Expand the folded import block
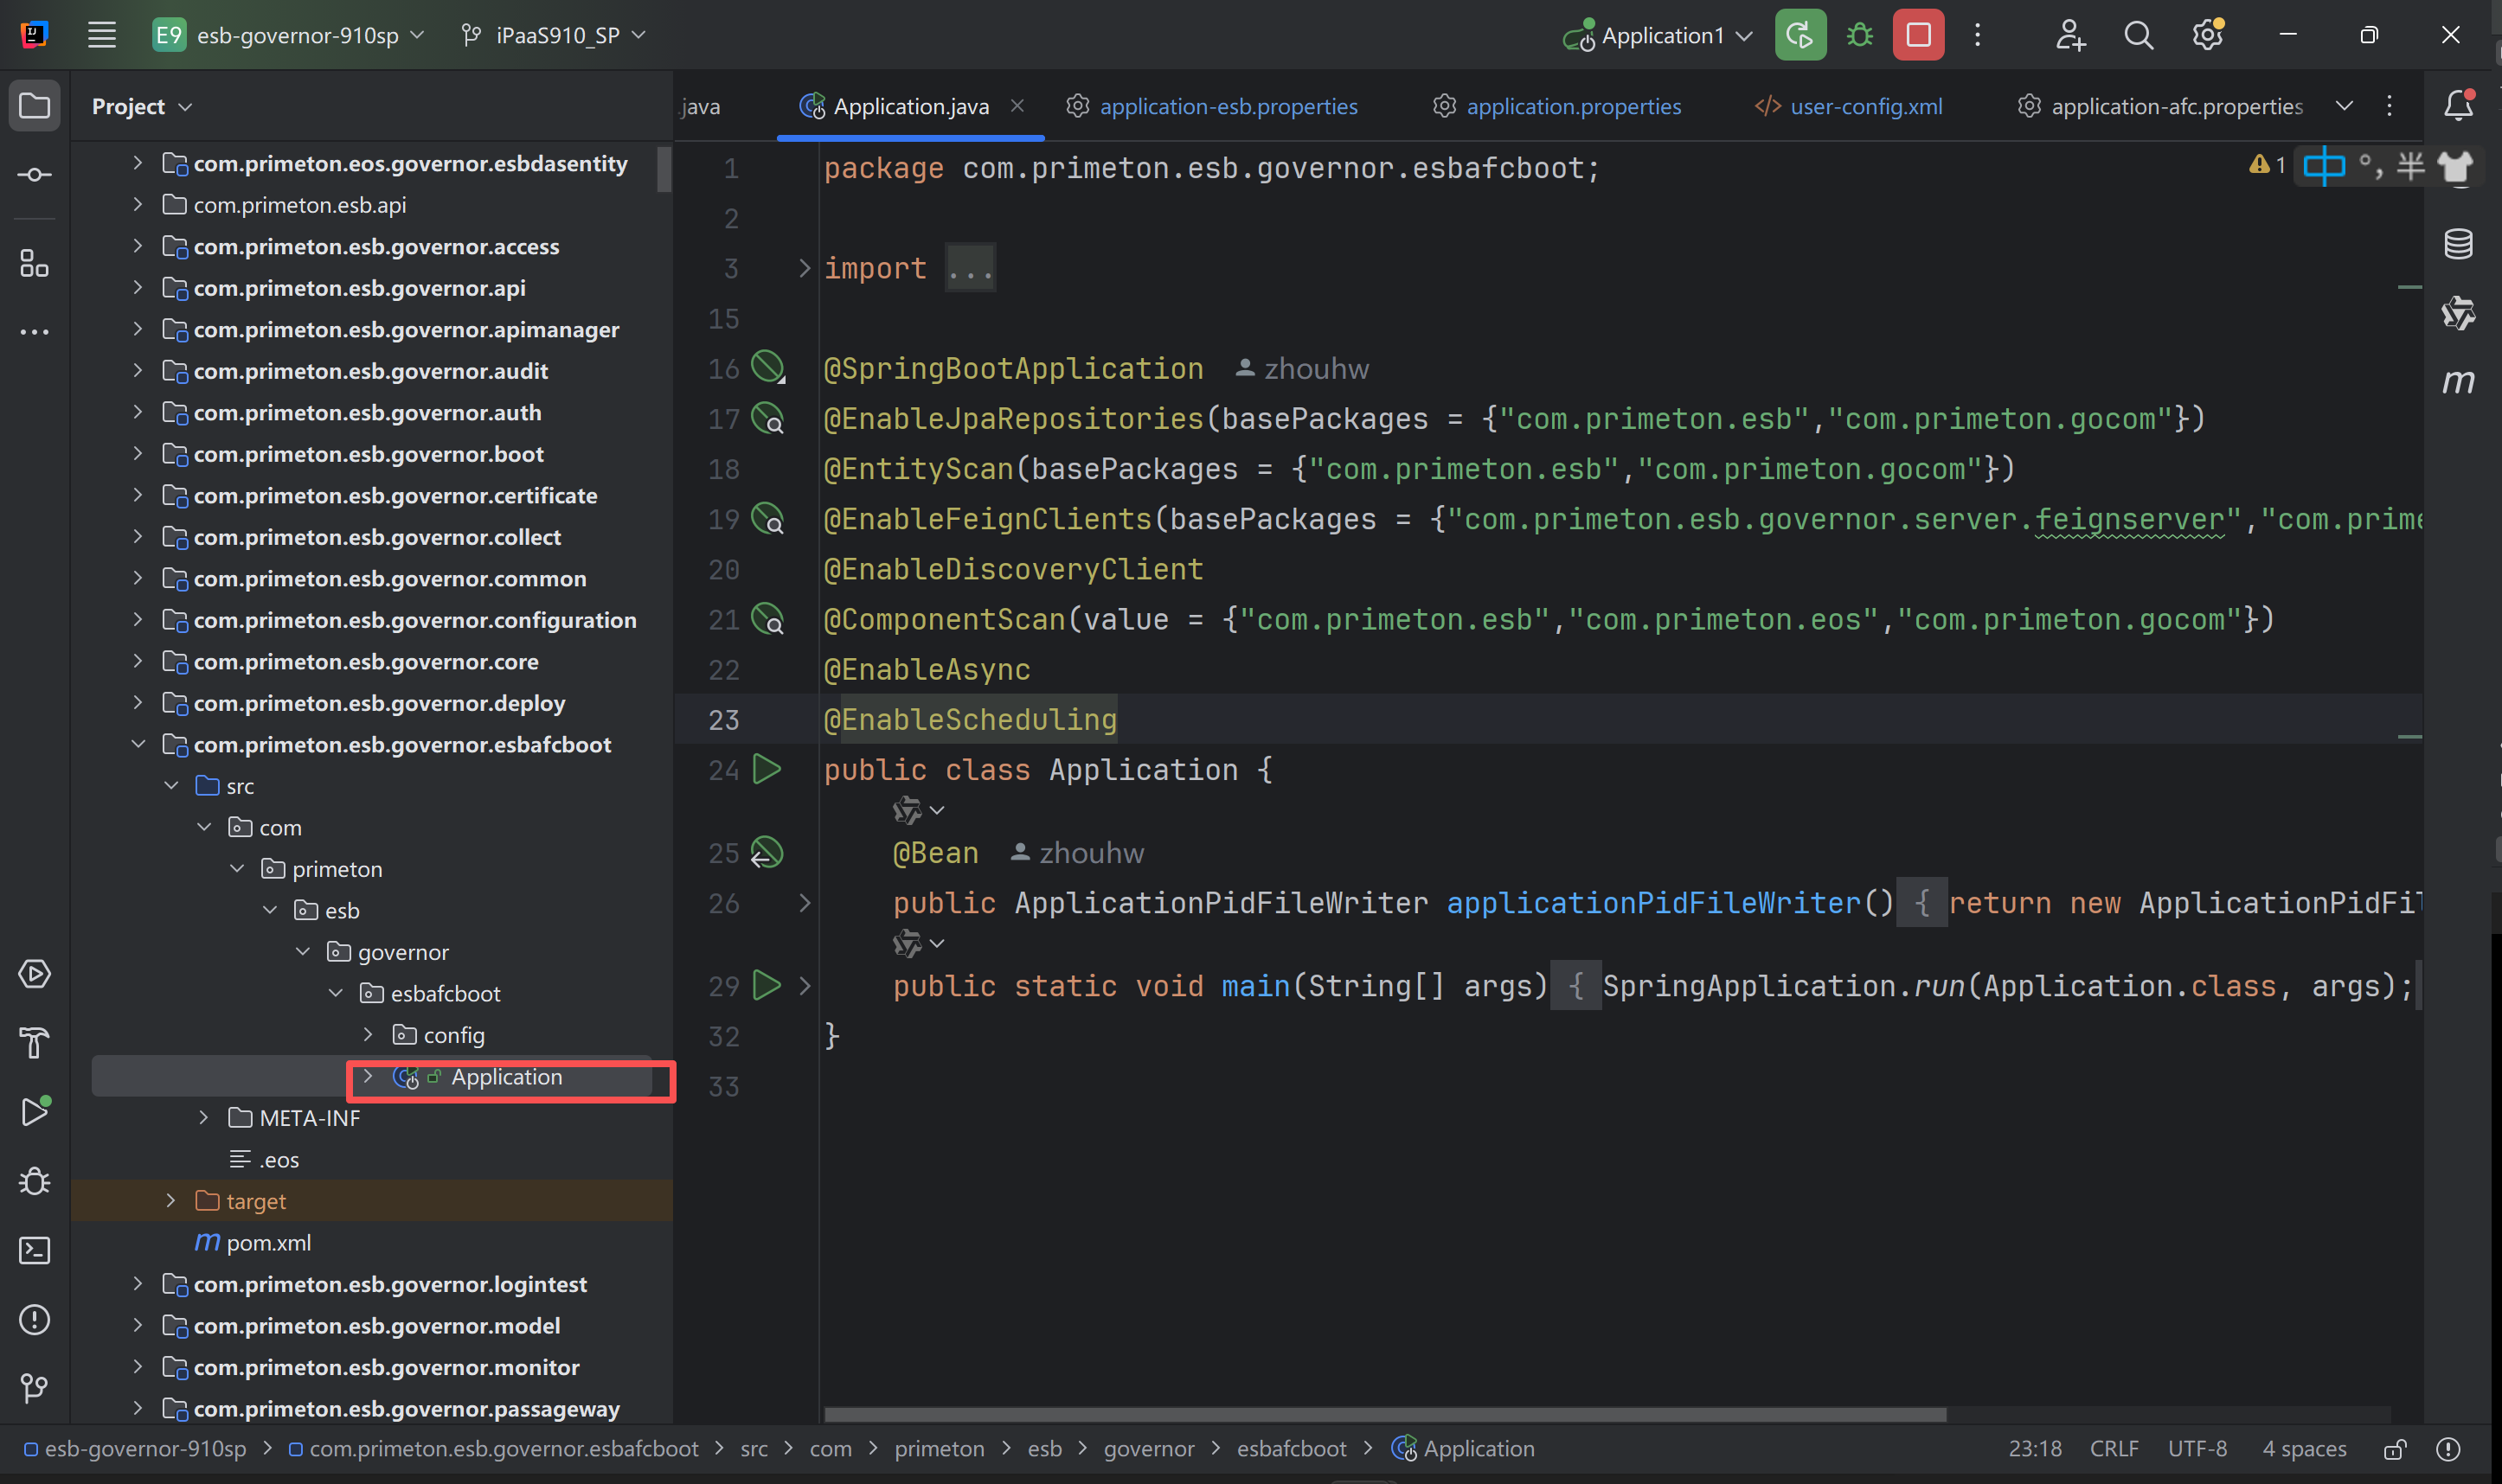This screenshot has width=2502, height=1484. (805, 268)
